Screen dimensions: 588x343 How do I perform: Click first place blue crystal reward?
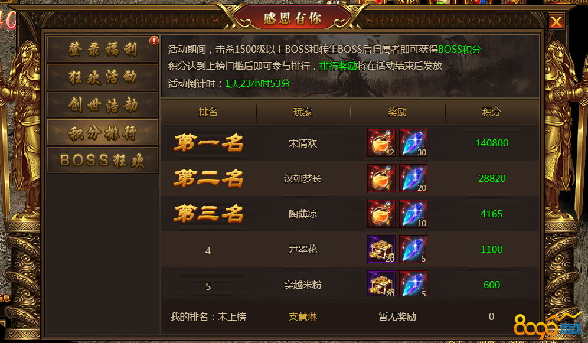pyautogui.click(x=413, y=143)
